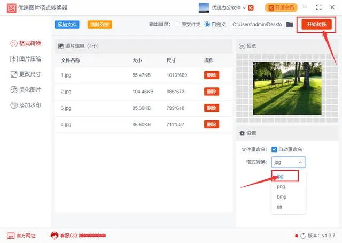The height and width of the screenshot is (243, 342).
Task: Select the 原文件夹 radio button
Action: tap(177, 25)
